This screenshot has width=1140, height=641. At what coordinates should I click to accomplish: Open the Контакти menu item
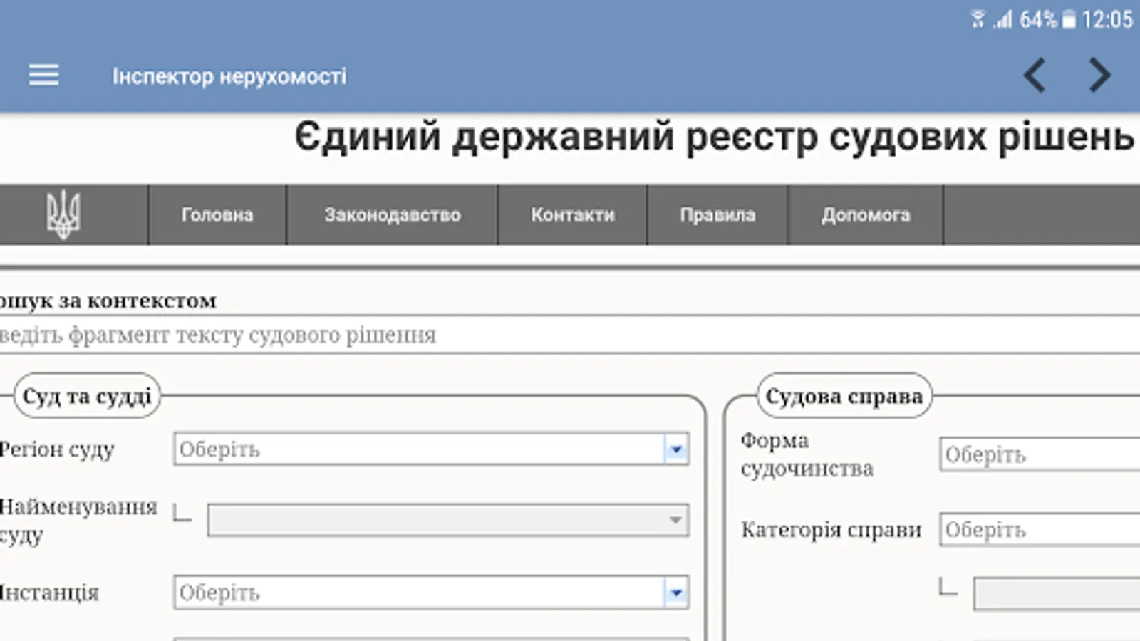(x=573, y=214)
